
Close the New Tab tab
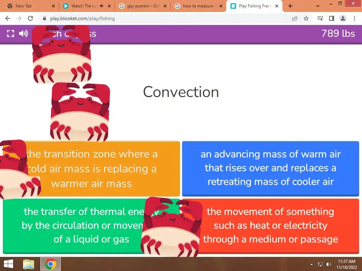pos(53,6)
